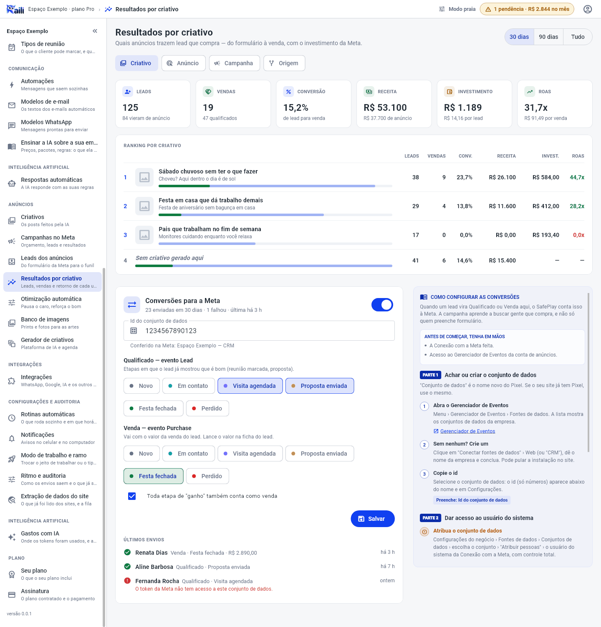Image resolution: width=601 pixels, height=627 pixels.
Task: Click the Raili logo
Action: click(x=15, y=9)
